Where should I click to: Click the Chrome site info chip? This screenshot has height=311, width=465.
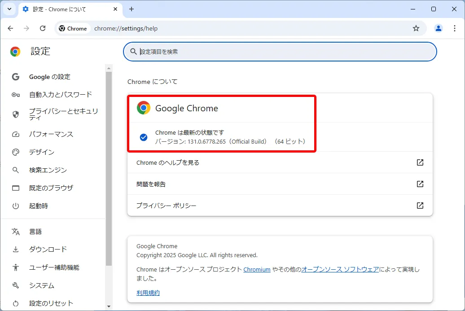point(73,28)
